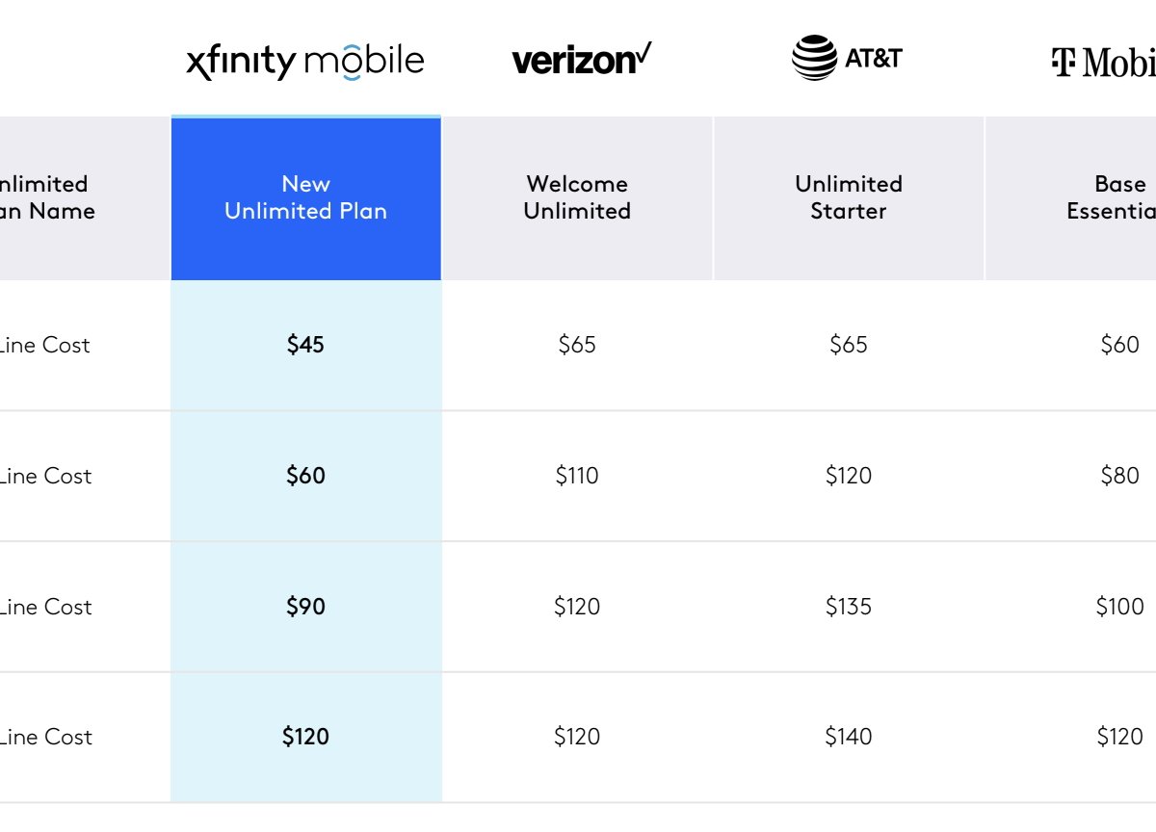Screen dimensions: 1156x832
Task: Click AT&T's $140 price
Action: 849,737
